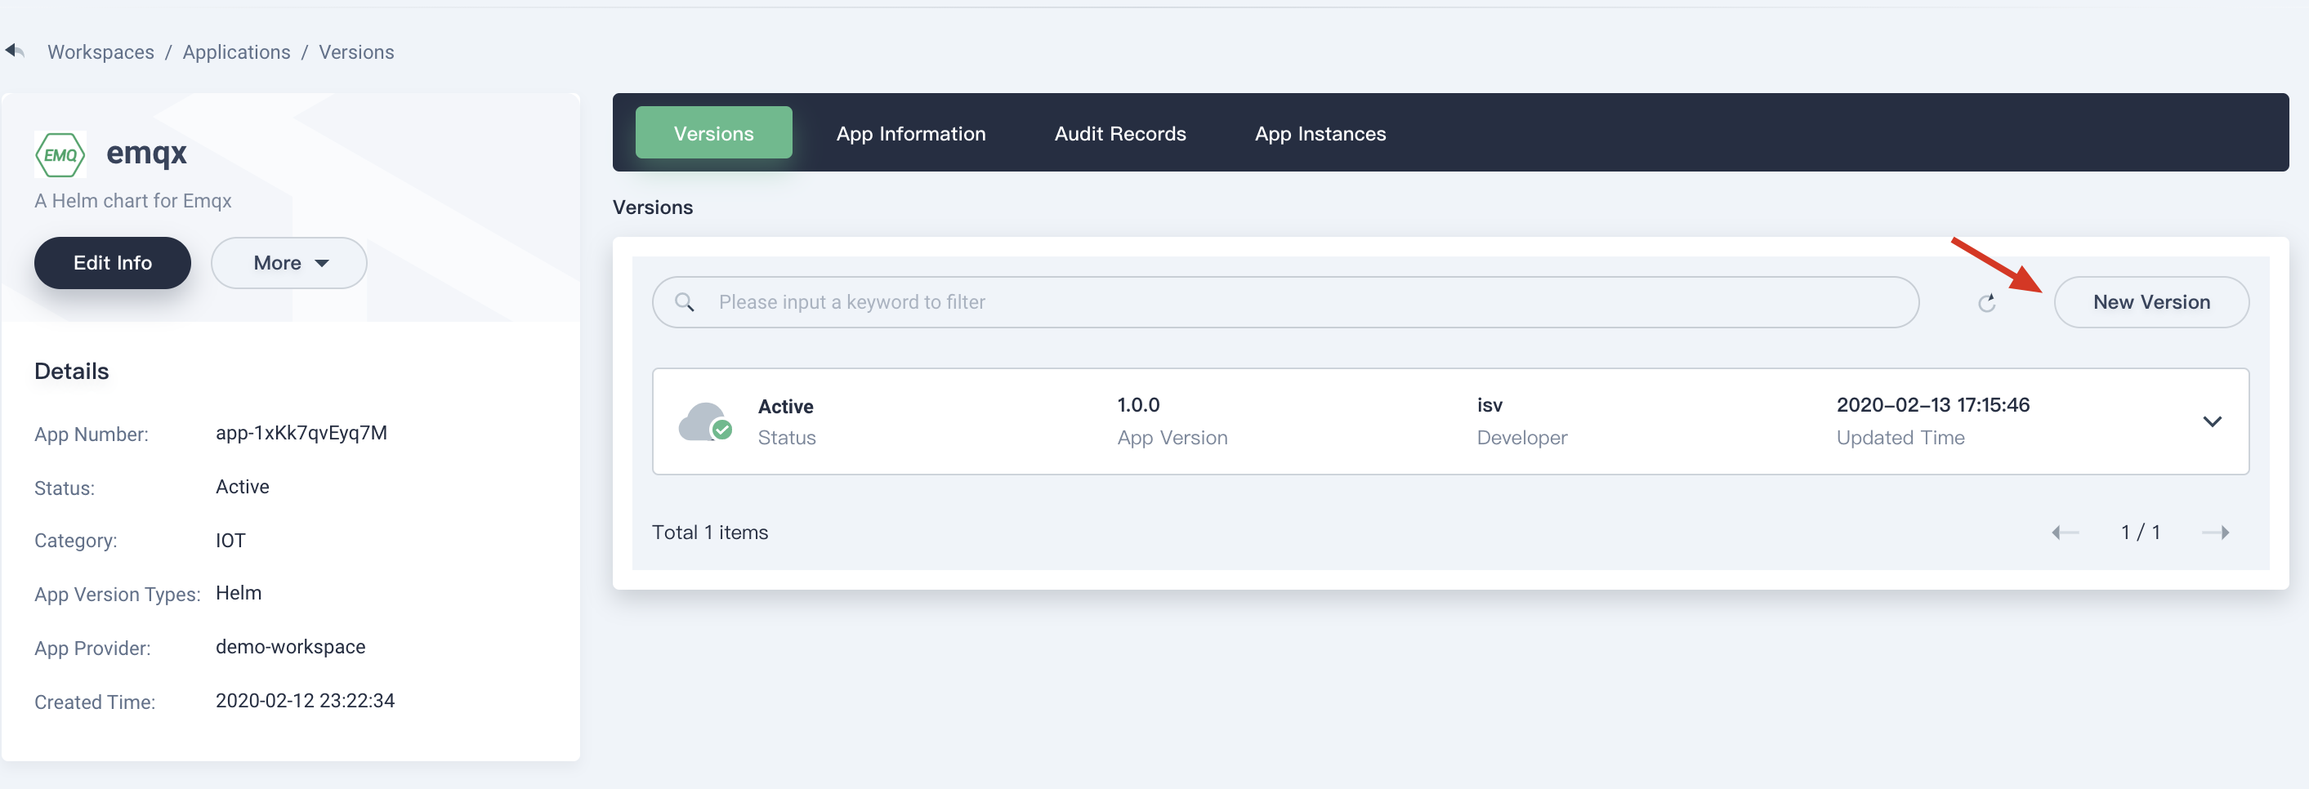Click the New Version button

point(2150,302)
